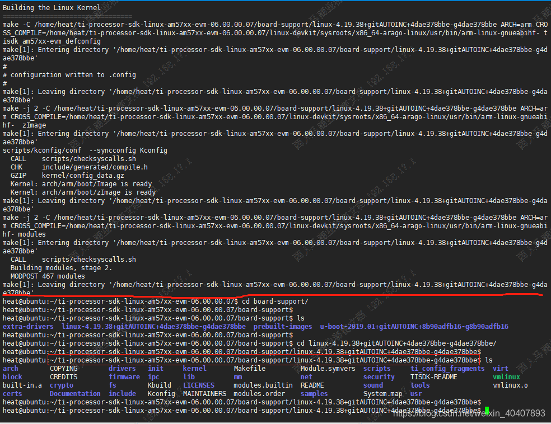Image resolution: width=551 pixels, height=424 pixels.
Task: Click the 'ipc' directory name
Action: pos(153,377)
